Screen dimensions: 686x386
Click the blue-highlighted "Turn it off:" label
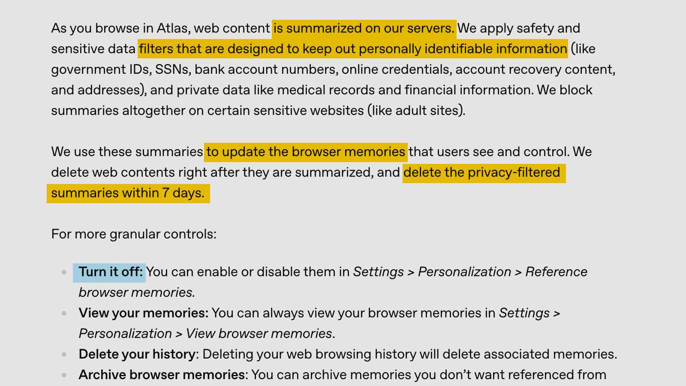(x=110, y=272)
